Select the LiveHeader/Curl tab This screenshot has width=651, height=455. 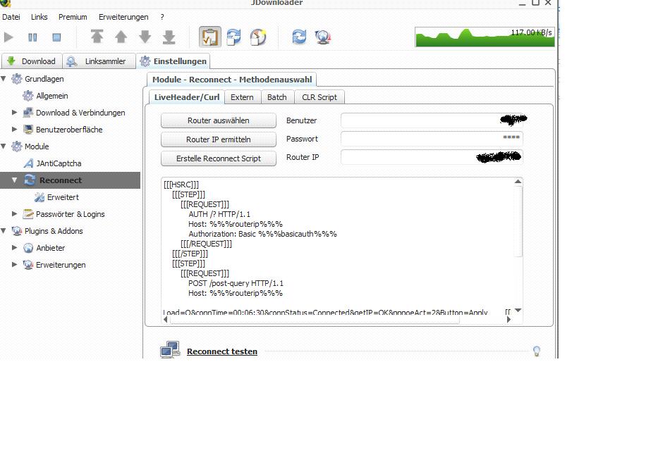187,97
